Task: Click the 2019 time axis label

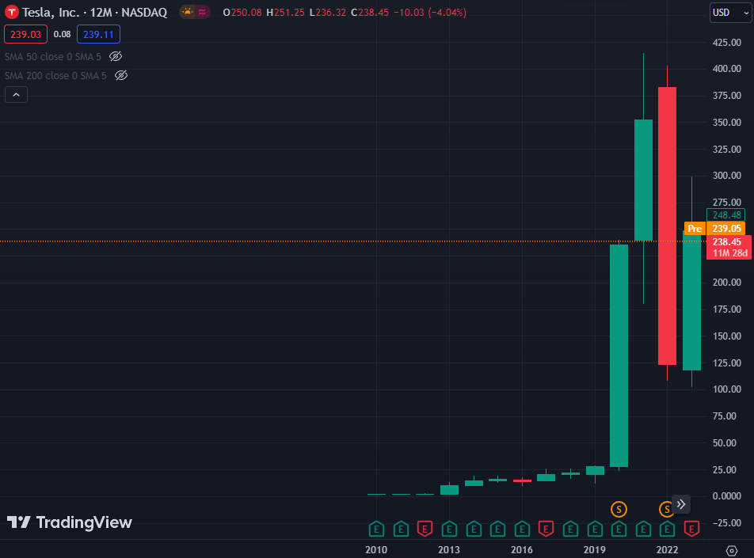Action: coord(594,550)
